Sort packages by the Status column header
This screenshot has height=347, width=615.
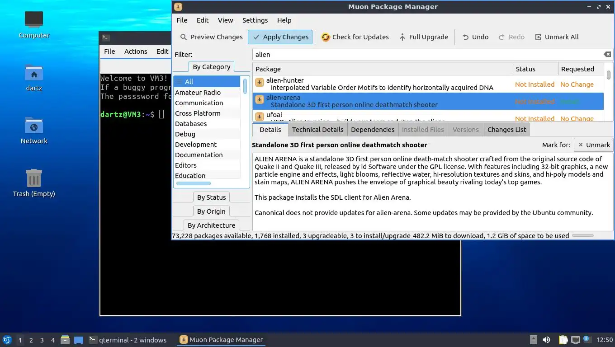[x=535, y=69]
